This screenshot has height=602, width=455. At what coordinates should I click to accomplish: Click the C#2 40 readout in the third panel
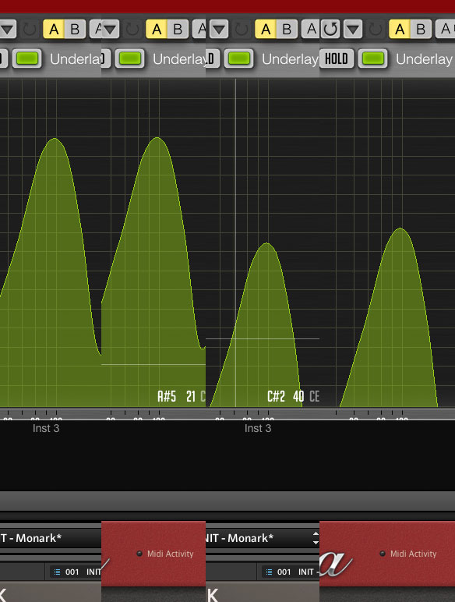[x=285, y=396]
